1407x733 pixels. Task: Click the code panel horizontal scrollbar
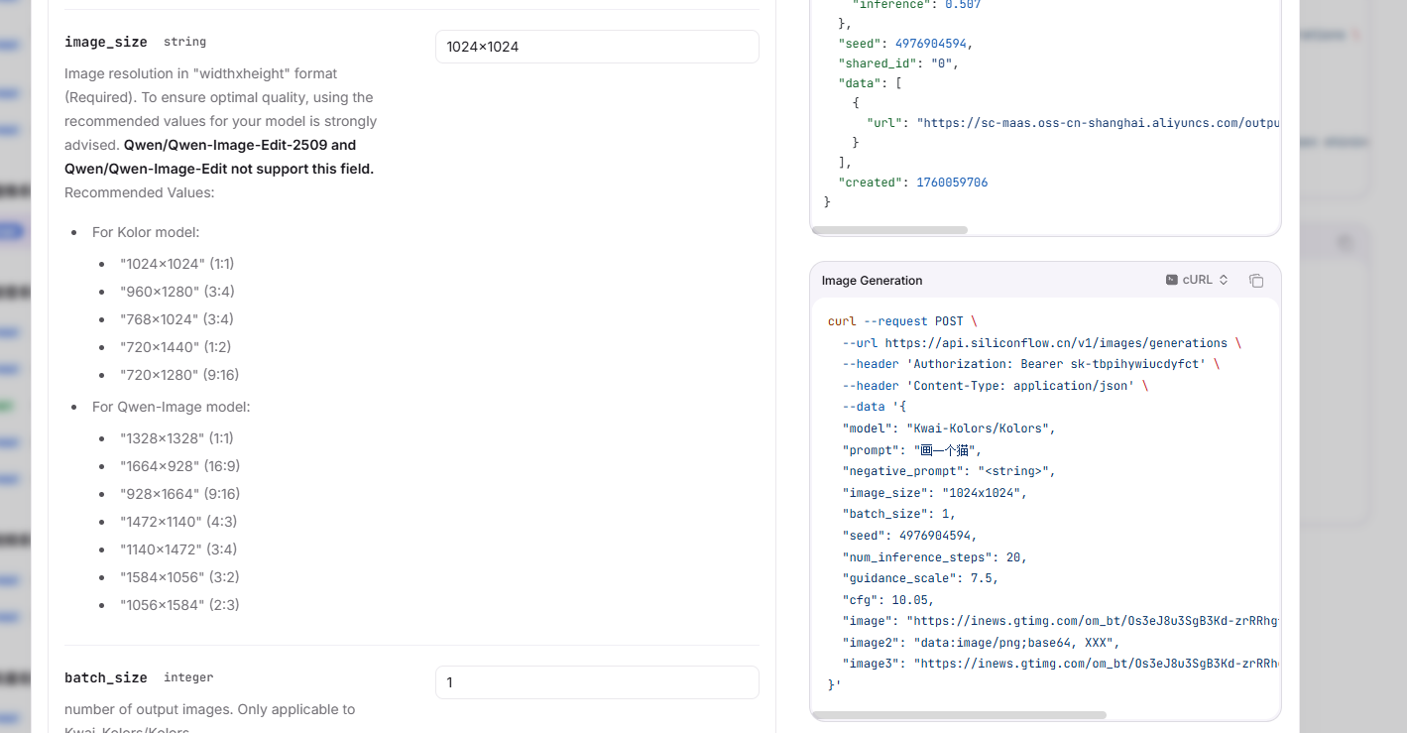coord(960,715)
